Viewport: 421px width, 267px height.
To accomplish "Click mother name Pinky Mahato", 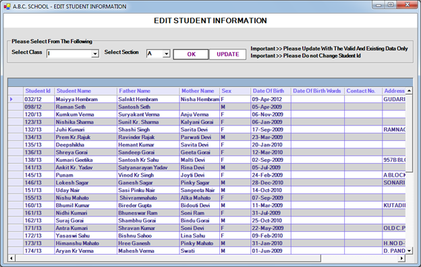I will [199, 243].
